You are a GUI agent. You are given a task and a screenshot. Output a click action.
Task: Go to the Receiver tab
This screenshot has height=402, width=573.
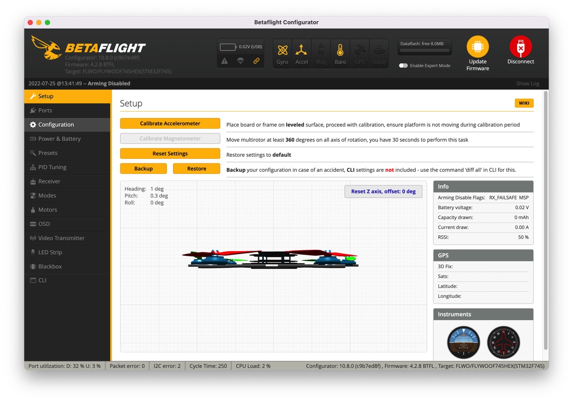point(67,181)
